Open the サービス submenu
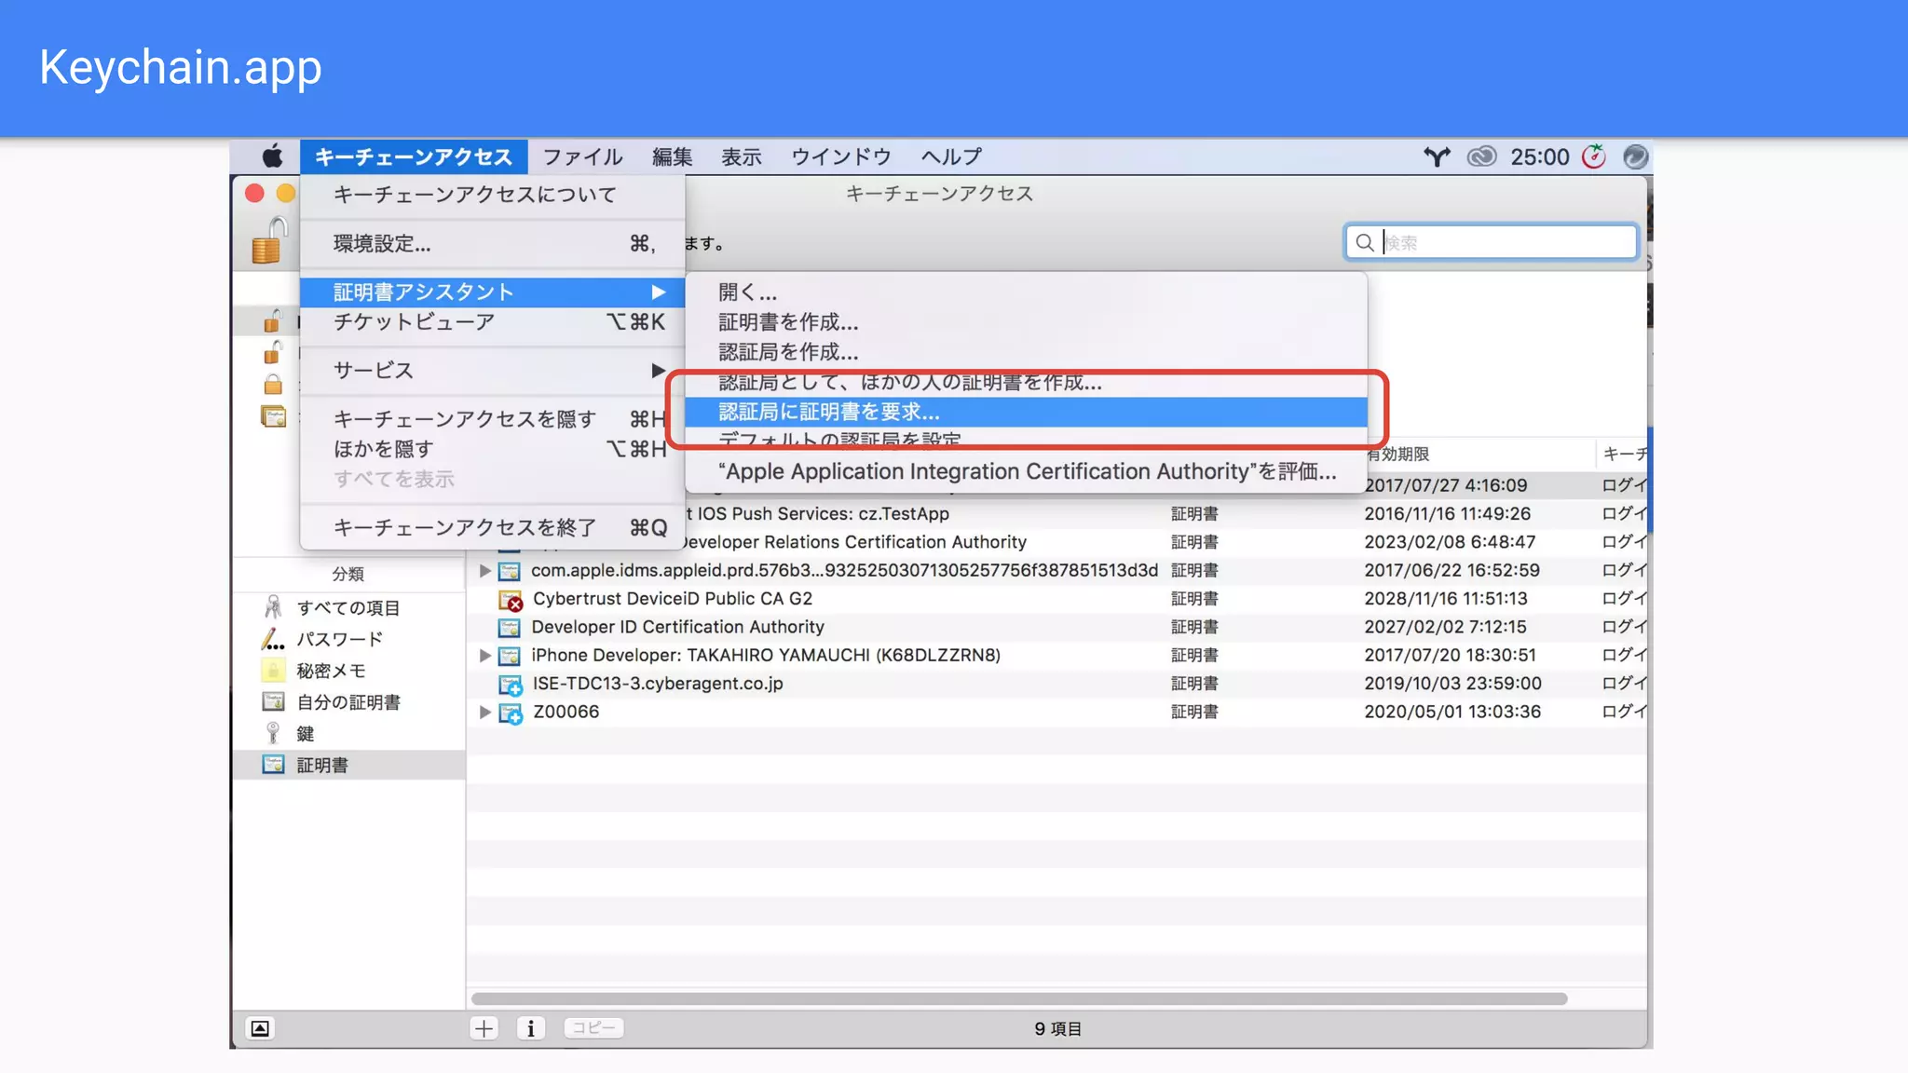The height and width of the screenshot is (1073, 1908). point(492,370)
